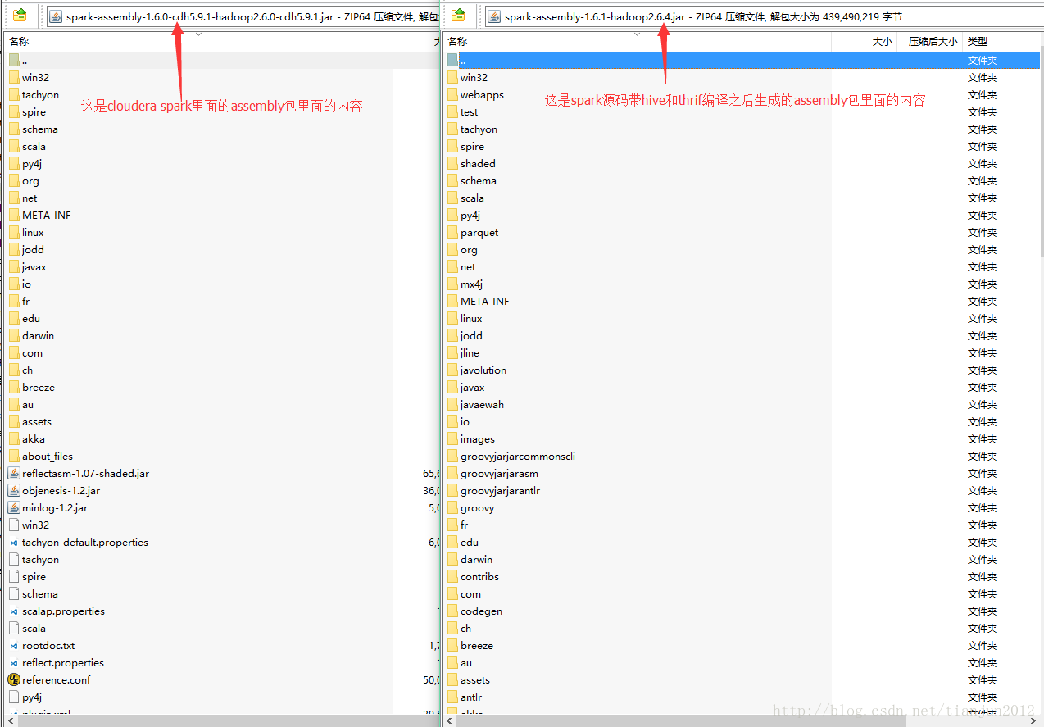
Task: Select 'groovy' folder name
Action: pos(477,507)
